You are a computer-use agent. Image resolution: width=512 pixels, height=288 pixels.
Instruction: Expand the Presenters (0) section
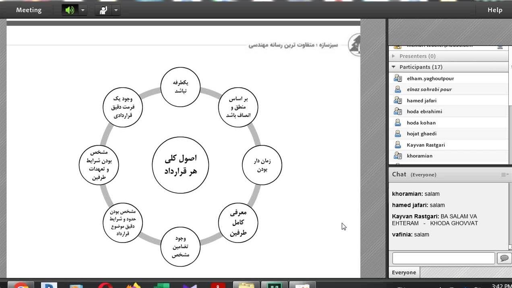(394, 56)
